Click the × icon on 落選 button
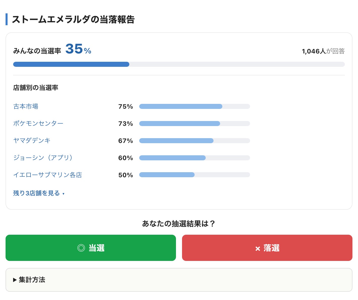Image resolution: width=358 pixels, height=300 pixels. coord(258,249)
